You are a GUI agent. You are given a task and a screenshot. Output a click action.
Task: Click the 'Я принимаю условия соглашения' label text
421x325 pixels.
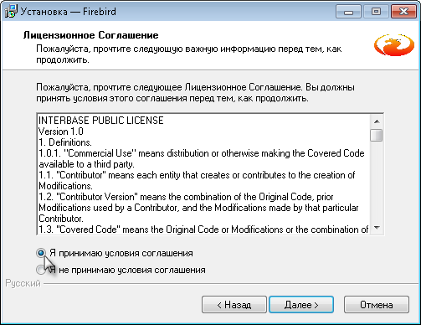(x=121, y=253)
